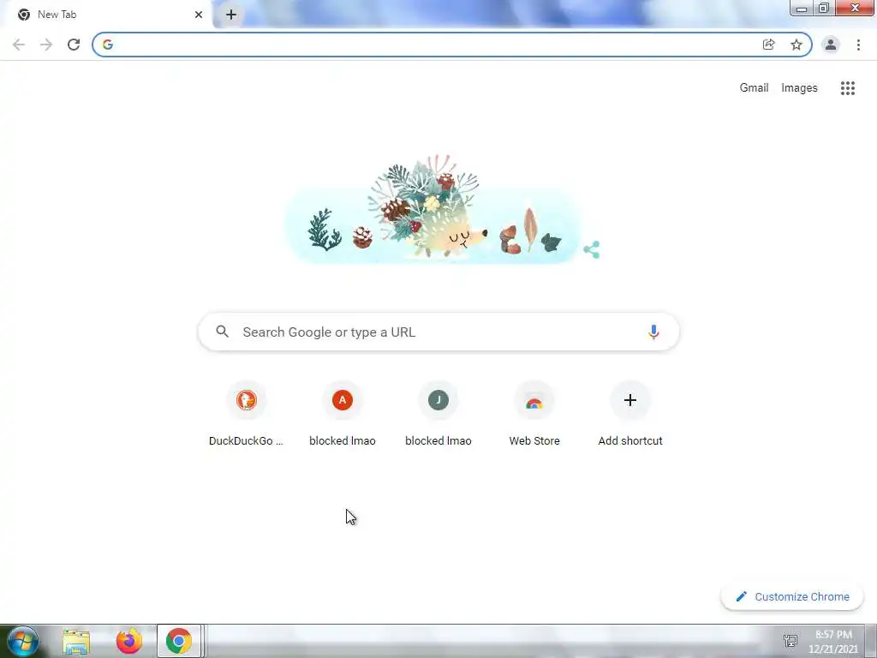Open File Explorer from taskbar

click(x=76, y=641)
